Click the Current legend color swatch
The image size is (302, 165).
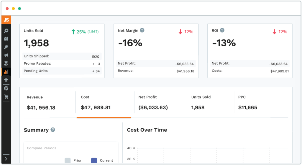[x=94, y=160]
